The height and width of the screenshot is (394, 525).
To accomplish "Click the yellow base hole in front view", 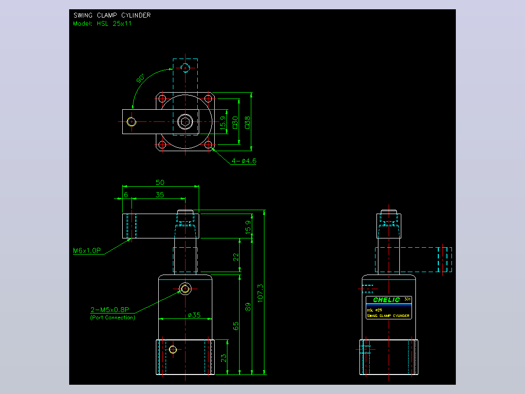I will coord(173,350).
